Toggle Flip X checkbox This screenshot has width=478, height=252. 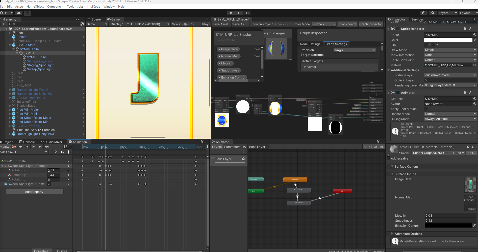pos(426,45)
